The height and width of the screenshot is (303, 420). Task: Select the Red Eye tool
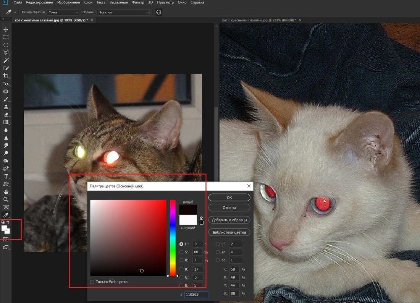(6, 84)
